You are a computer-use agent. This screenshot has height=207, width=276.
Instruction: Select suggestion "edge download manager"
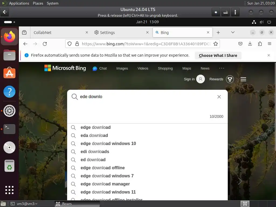147,184
